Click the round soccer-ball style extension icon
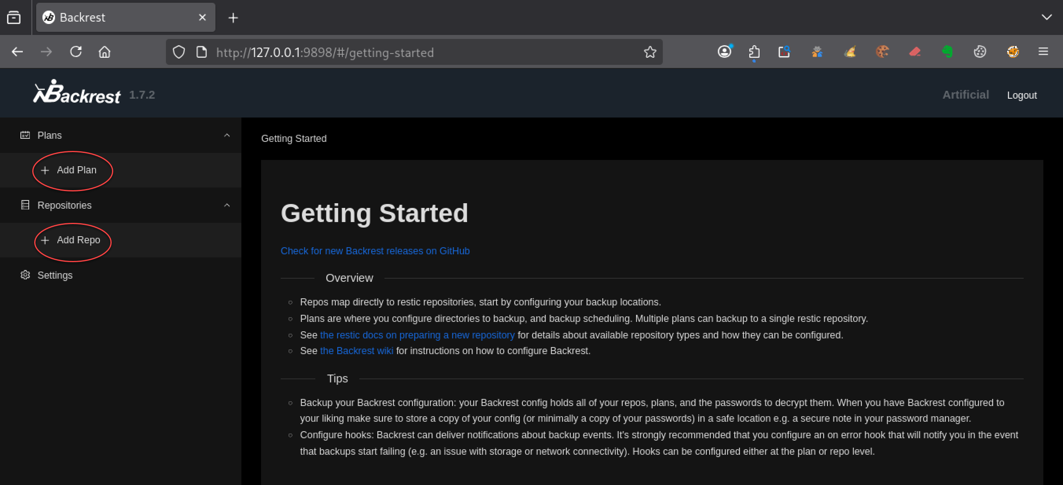 pyautogui.click(x=980, y=51)
